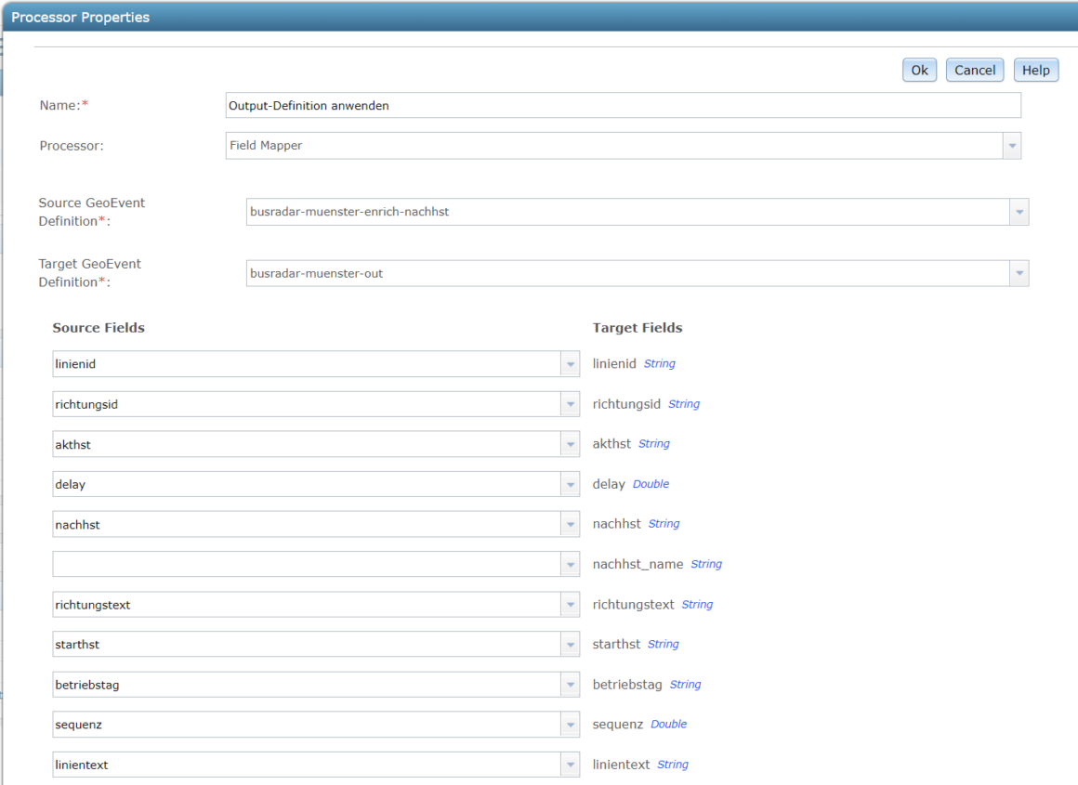Screen dimensions: 1078x785
Task: Expand the linienid source field dropdown
Action: (571, 364)
